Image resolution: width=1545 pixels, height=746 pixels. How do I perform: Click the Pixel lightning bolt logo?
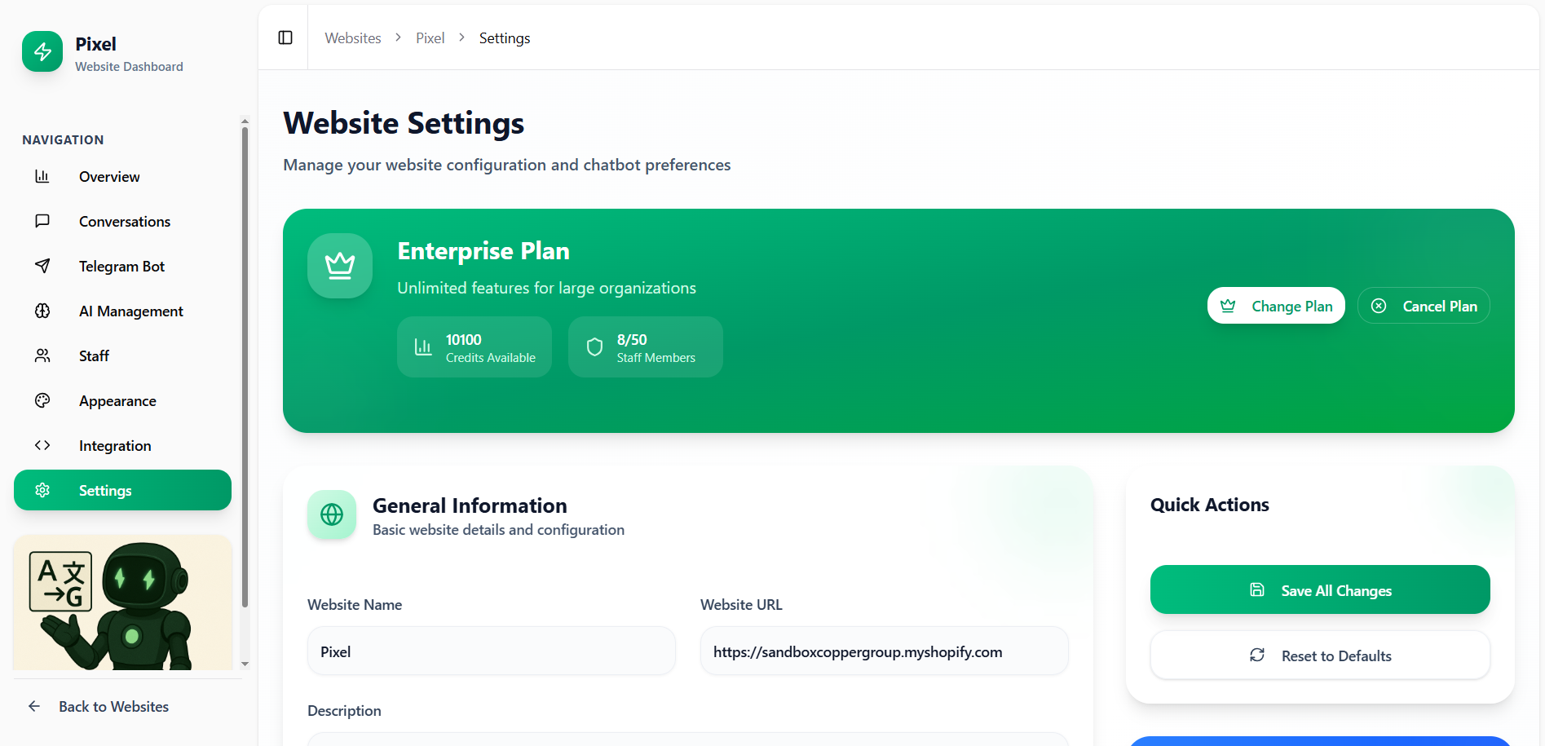coord(42,51)
